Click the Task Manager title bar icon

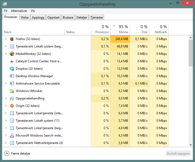click(x=5, y=4)
